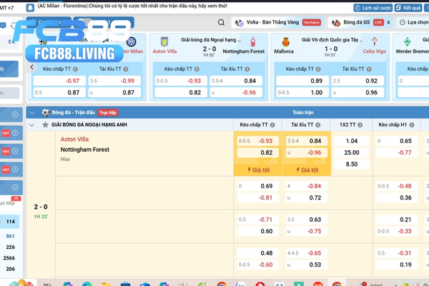
Task: Click Mallorca club crest in card
Action: coord(286,42)
